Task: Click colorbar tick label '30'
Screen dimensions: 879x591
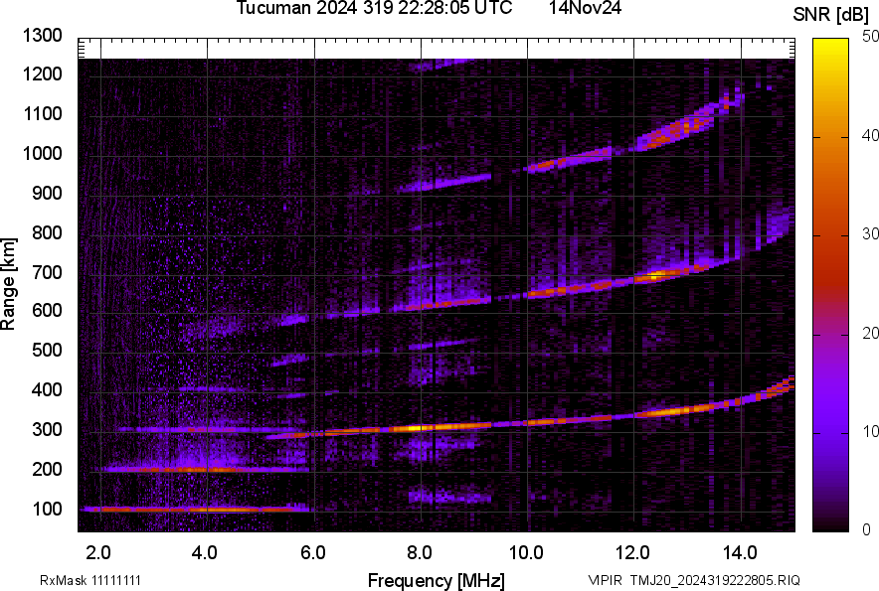Action: click(x=871, y=234)
